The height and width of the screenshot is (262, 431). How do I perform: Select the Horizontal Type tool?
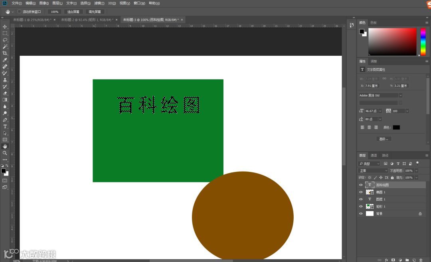(x=5, y=127)
